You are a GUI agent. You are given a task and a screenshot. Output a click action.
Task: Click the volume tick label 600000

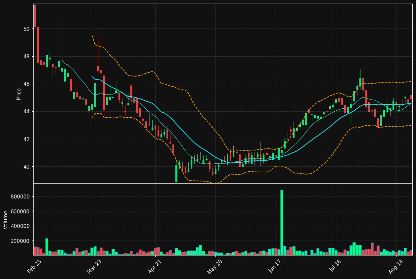pyautogui.click(x=20, y=211)
